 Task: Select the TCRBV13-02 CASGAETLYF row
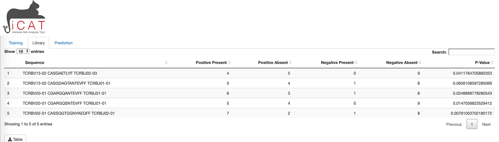[60, 73]
